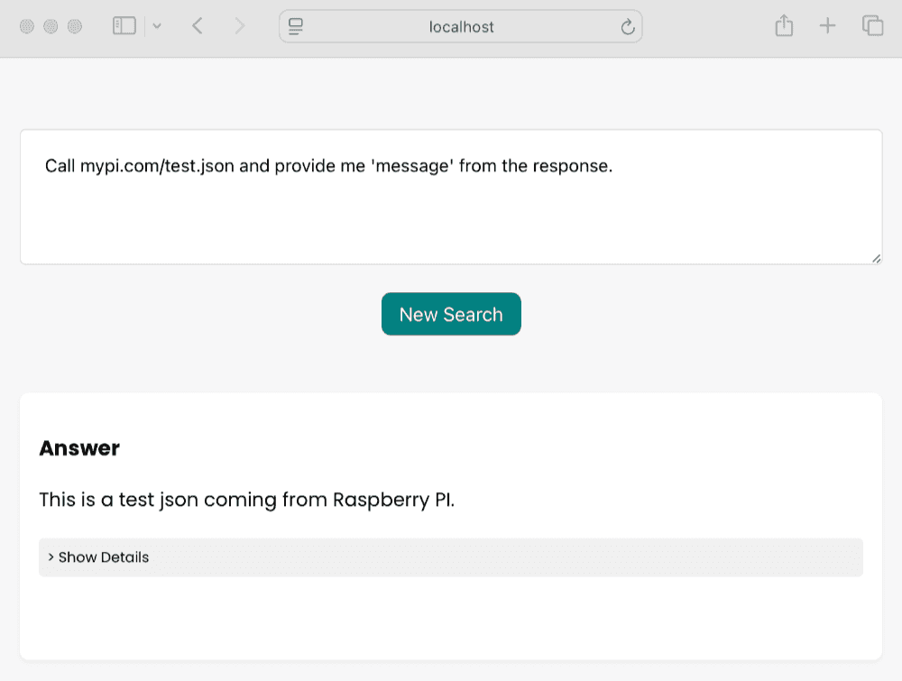
Task: Click the answer text about Raspberry PI
Action: point(247,500)
